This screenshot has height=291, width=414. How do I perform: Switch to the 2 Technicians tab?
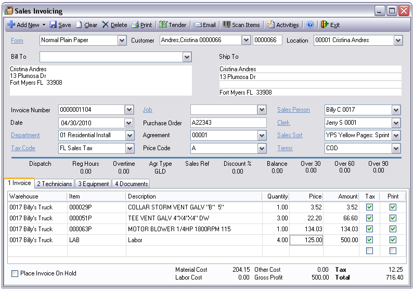coord(55,184)
